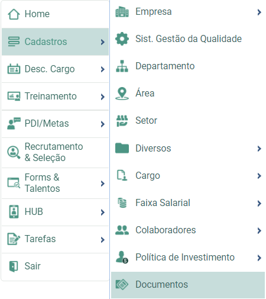
Task: Click the Recrutamento & Seleção magnifier icon
Action: (x=14, y=152)
